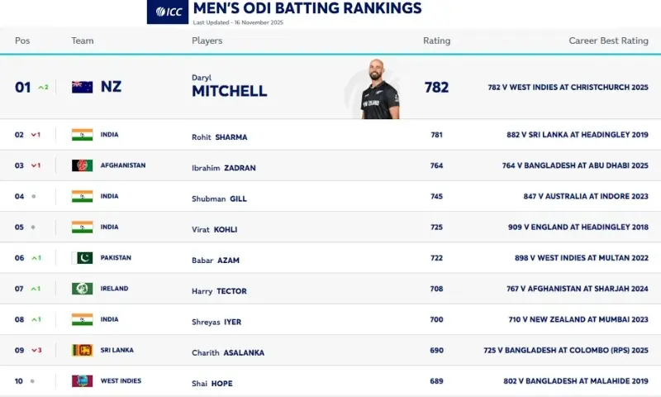Select Shai Hope player name
Screen dimensions: 661x397
(x=214, y=384)
